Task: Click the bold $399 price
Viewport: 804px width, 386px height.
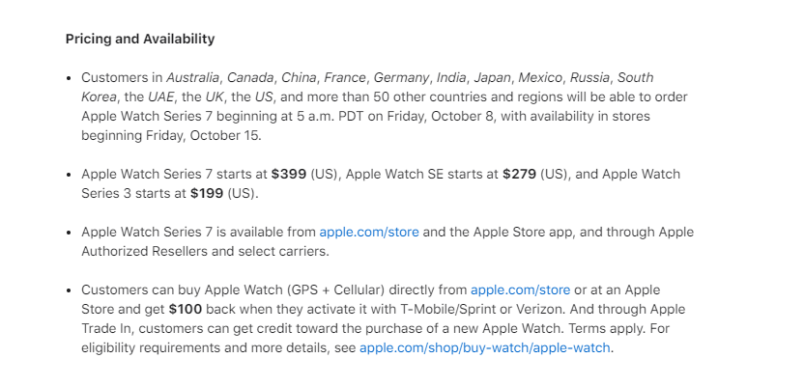Action: click(x=289, y=174)
